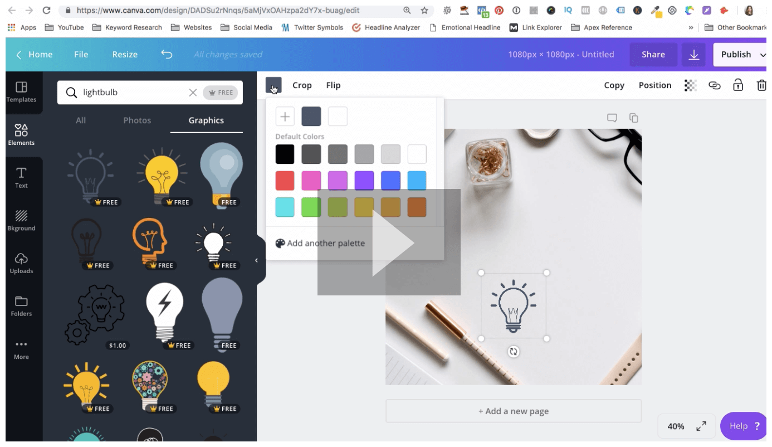Click the trash delete icon
Screen dimensions: 772x447
point(761,85)
